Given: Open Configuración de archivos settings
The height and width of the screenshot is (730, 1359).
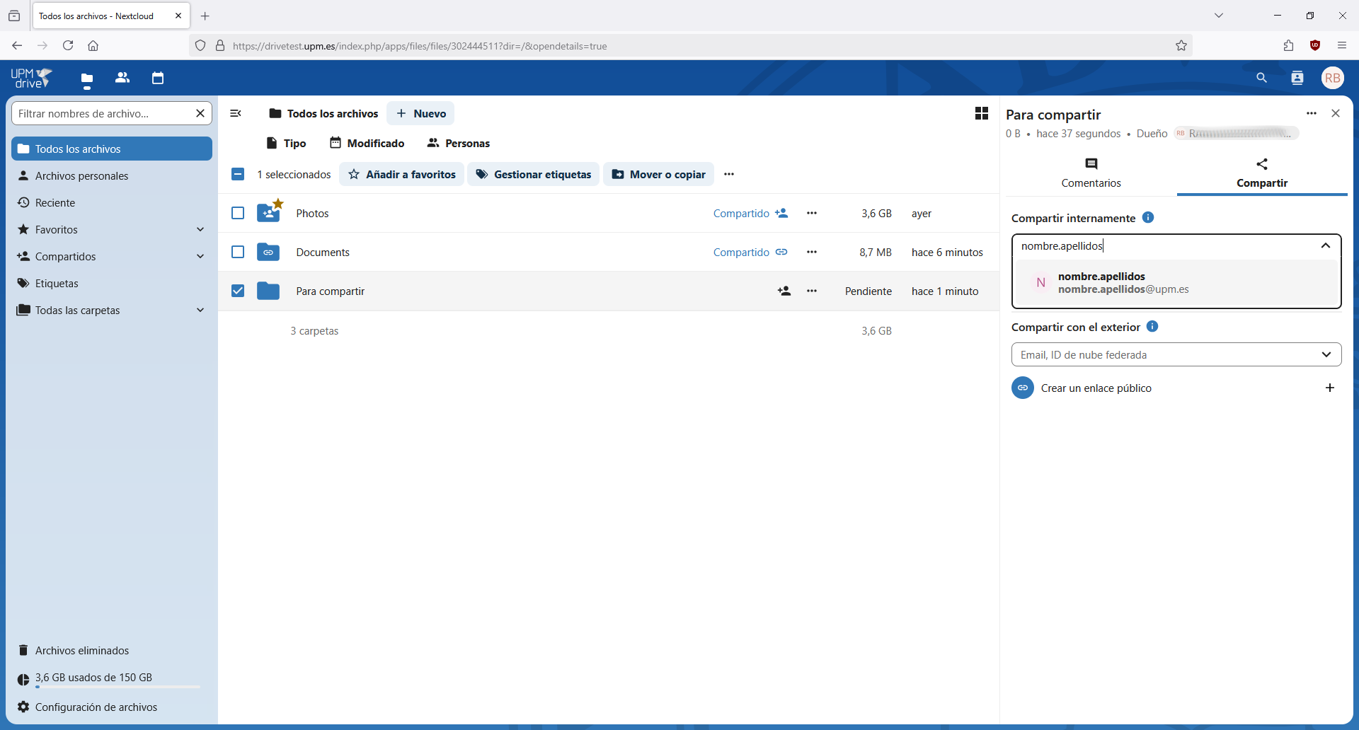Looking at the screenshot, I should [112, 707].
